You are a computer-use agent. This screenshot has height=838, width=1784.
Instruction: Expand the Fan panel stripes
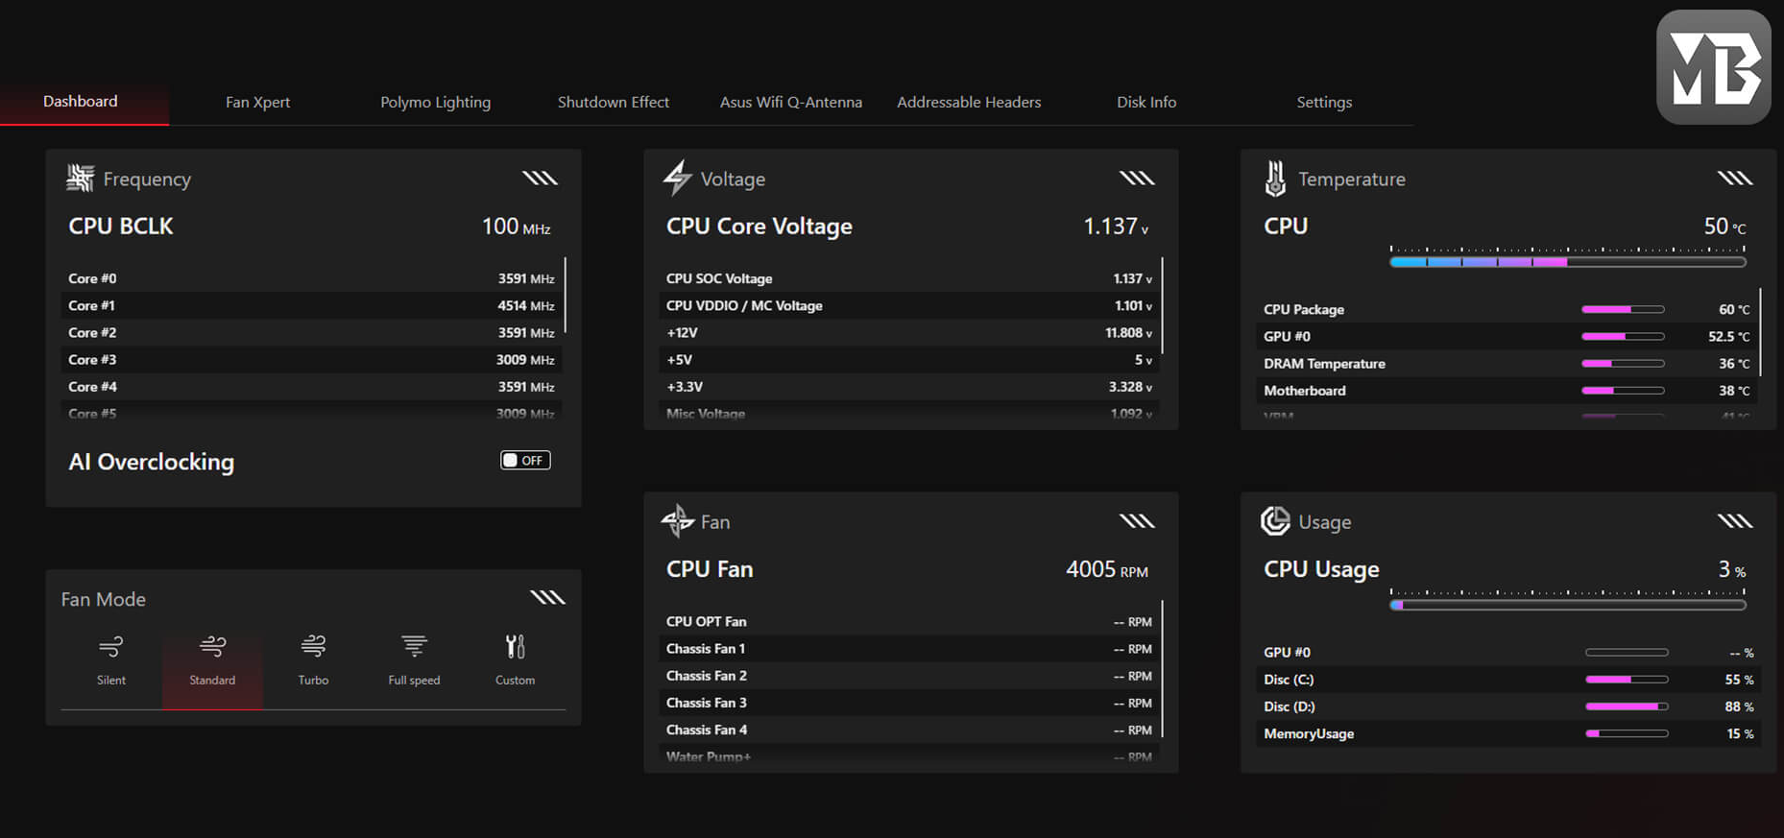pyautogui.click(x=1137, y=521)
